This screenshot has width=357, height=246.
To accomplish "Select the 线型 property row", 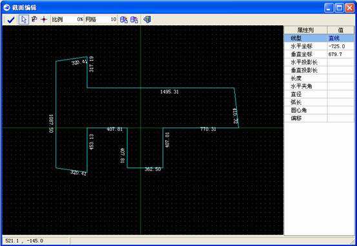I will point(319,38).
